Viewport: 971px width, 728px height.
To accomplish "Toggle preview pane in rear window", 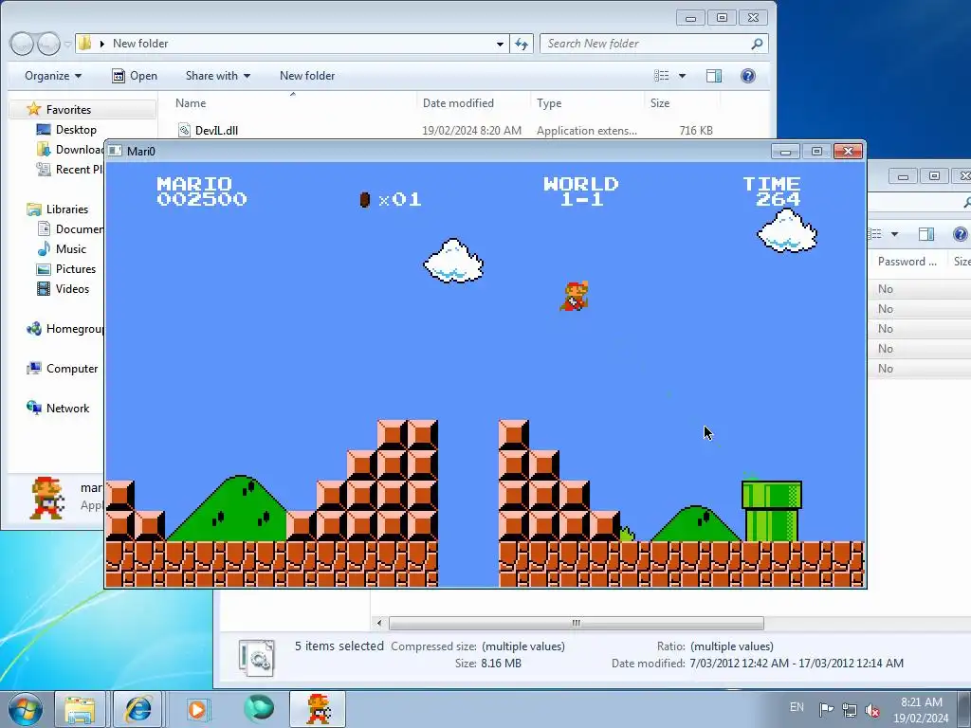I will pyautogui.click(x=926, y=234).
